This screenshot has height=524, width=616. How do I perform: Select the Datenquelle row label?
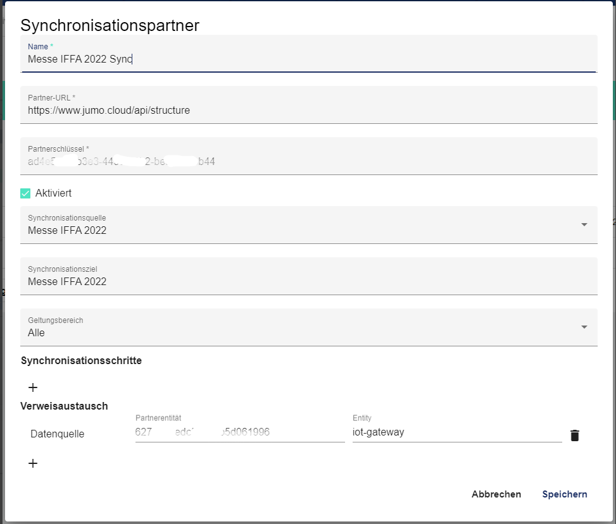point(57,434)
